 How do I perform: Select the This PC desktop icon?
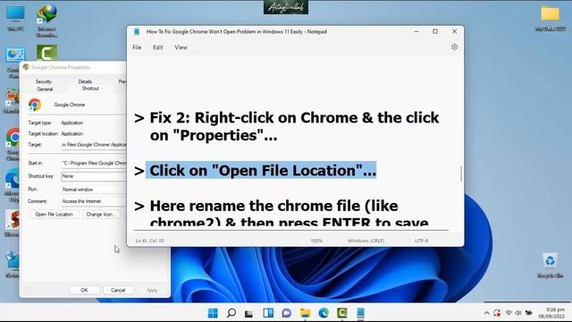[16, 18]
